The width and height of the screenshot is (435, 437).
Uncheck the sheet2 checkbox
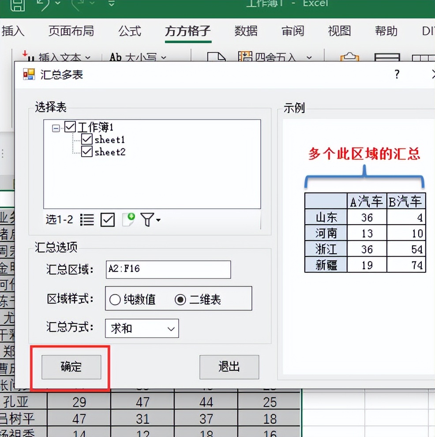(x=88, y=151)
